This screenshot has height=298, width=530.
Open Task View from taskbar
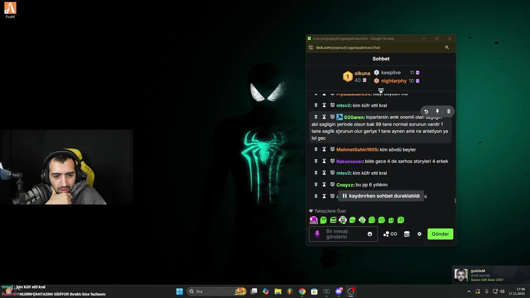(254, 291)
